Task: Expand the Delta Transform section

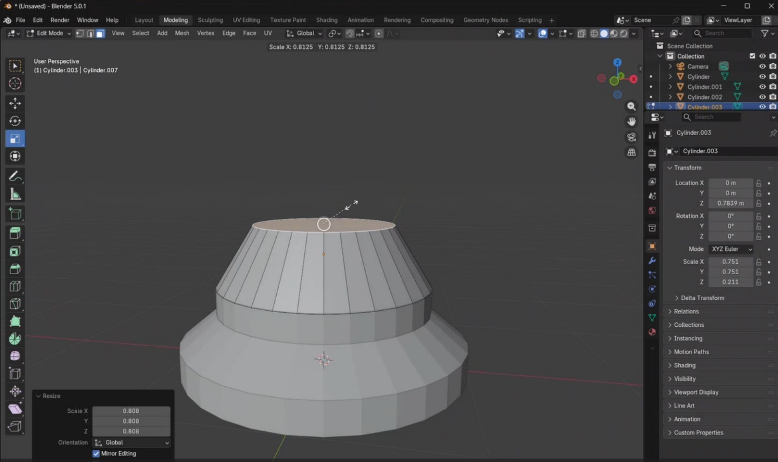Action: 700,298
